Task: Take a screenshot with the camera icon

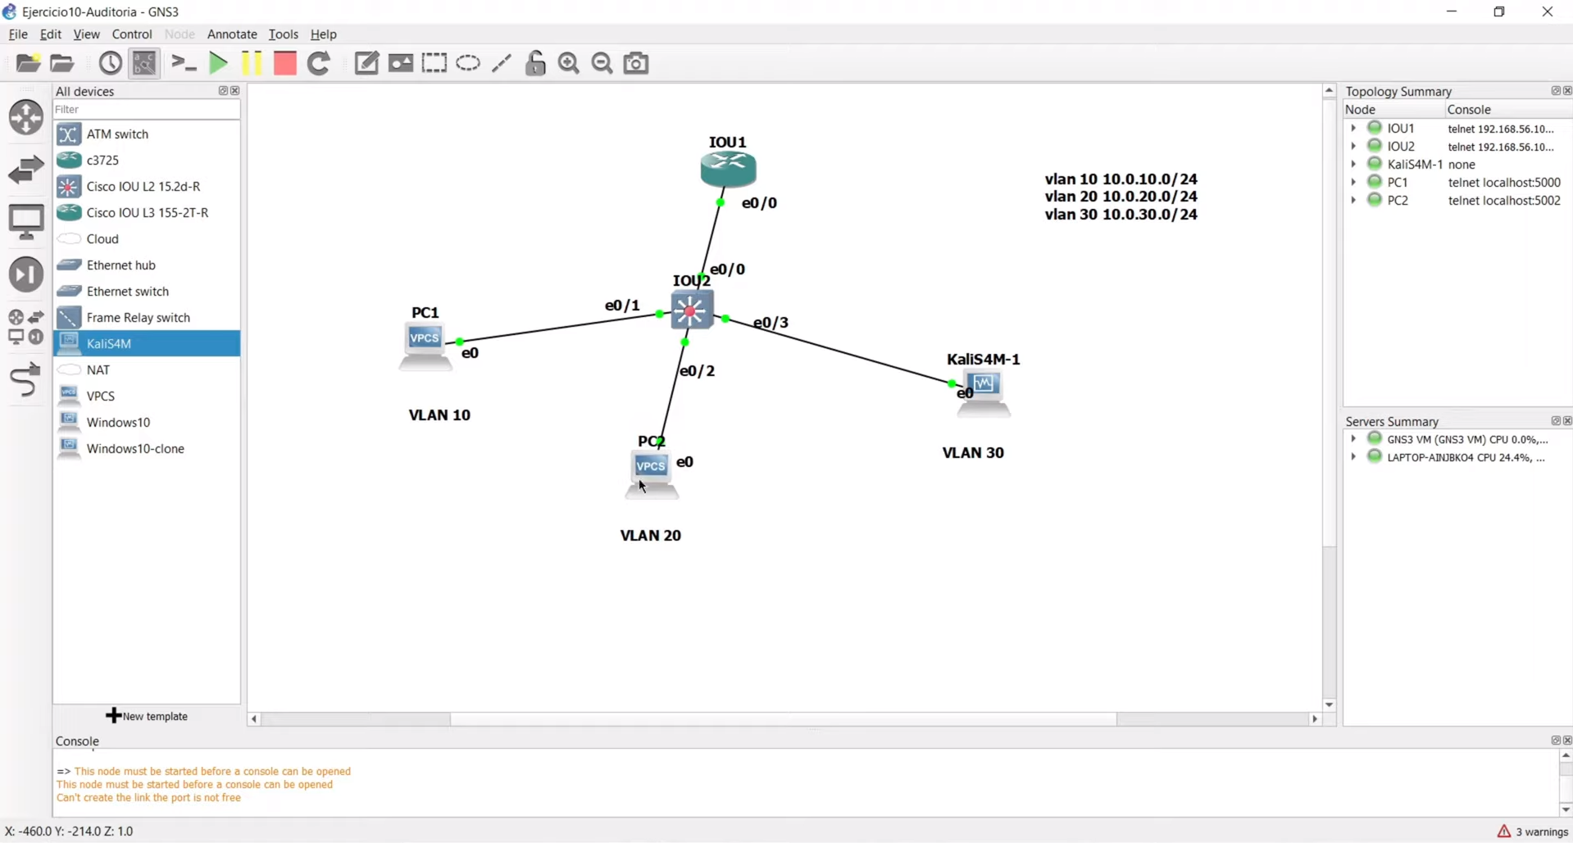Action: [636, 63]
